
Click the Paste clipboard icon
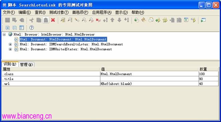click(x=46, y=20)
